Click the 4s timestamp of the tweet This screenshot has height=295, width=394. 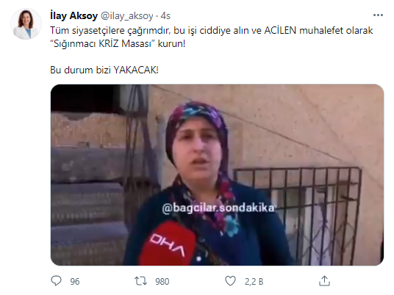[165, 16]
